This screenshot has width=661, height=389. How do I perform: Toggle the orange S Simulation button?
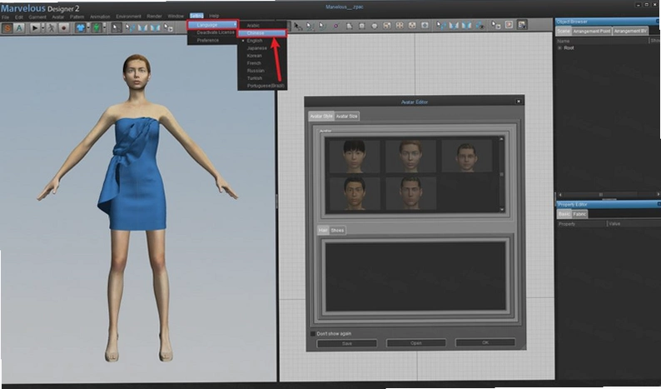pyautogui.click(x=7, y=27)
